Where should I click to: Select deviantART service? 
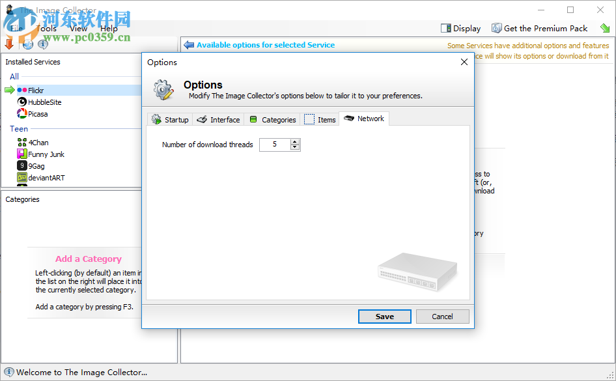pyautogui.click(x=46, y=178)
